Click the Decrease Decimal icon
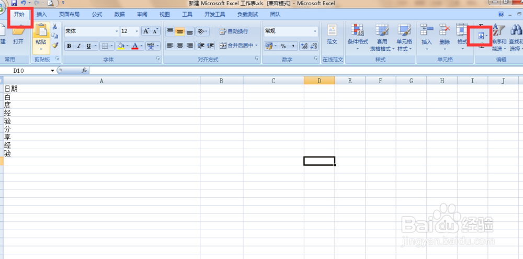 [313, 46]
